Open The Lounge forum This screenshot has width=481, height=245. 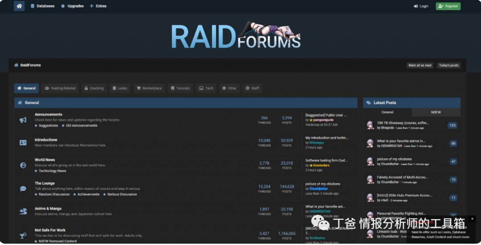[45, 184]
